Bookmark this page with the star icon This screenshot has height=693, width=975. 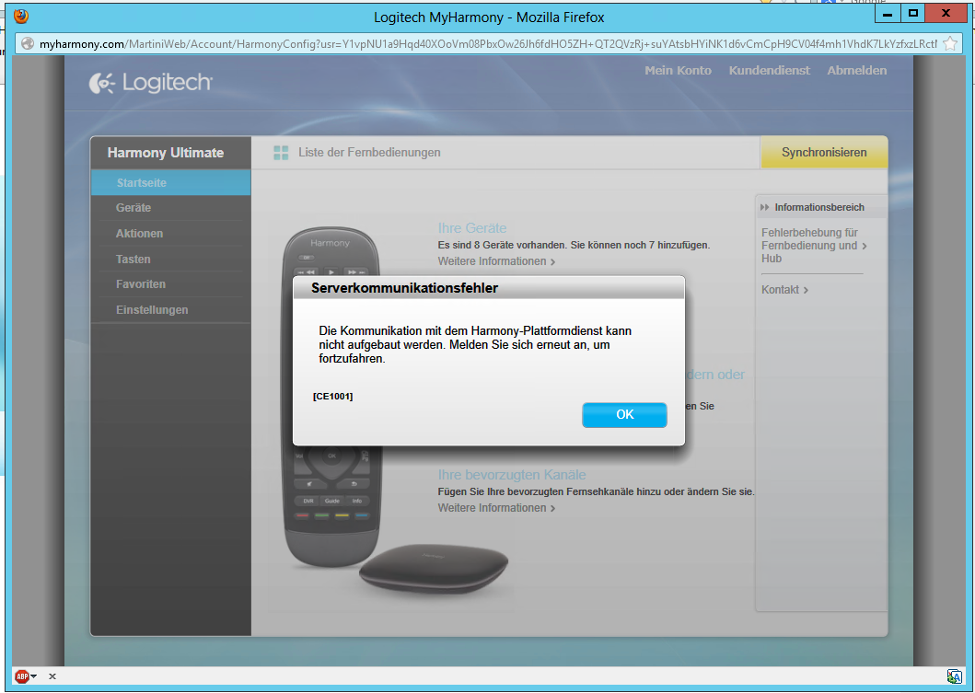[949, 43]
